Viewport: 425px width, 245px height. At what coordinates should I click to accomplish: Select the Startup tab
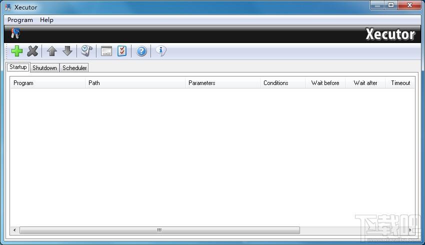pos(18,67)
